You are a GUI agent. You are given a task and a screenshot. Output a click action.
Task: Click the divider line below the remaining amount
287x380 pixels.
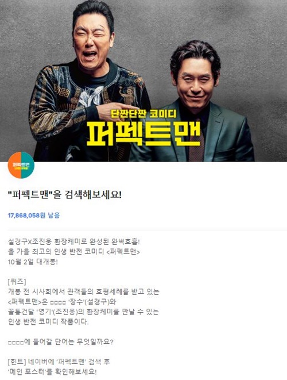click(147, 230)
